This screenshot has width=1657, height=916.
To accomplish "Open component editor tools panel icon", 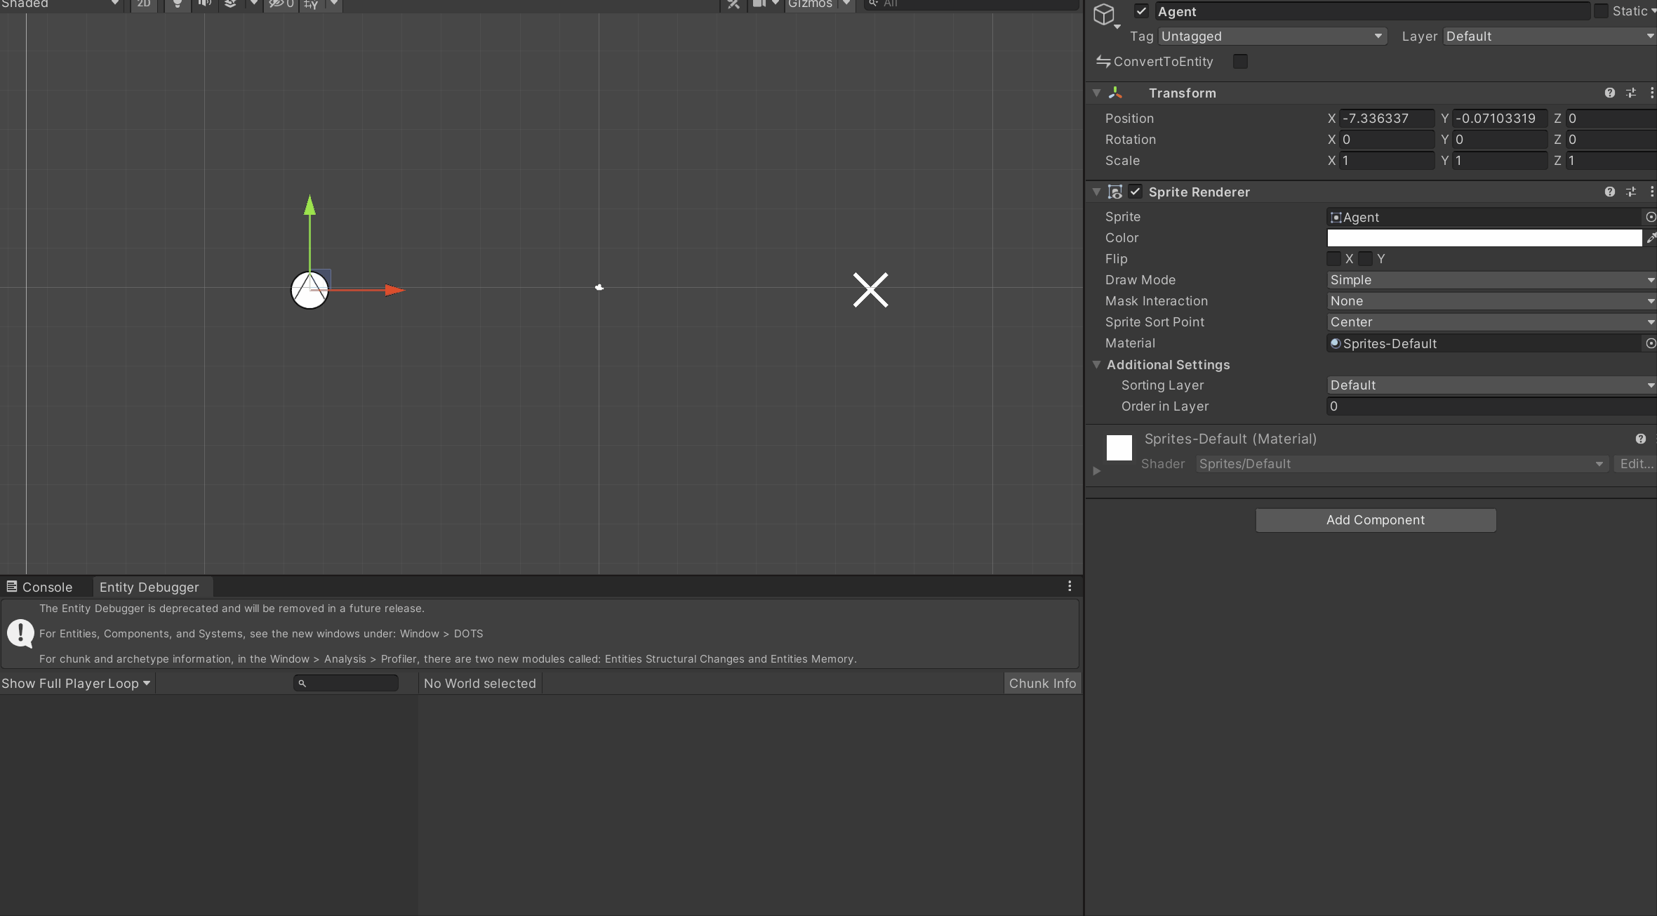I will [x=733, y=4].
